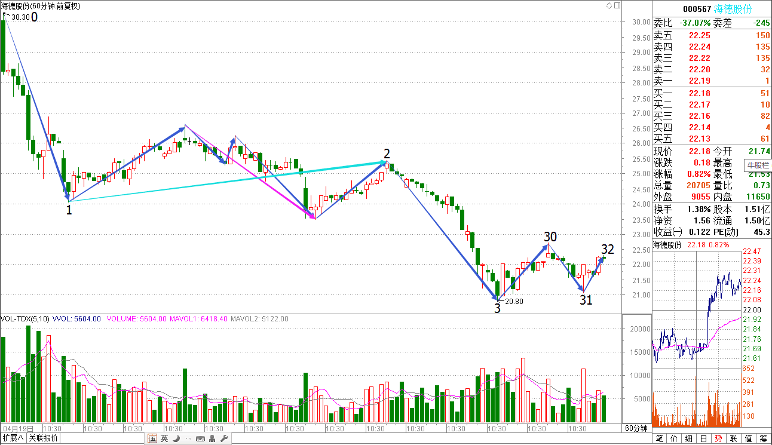Click 买三 price 22.16
The width and height of the screenshot is (772, 445).
(700, 116)
